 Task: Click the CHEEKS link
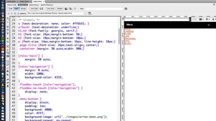tap(129, 32)
